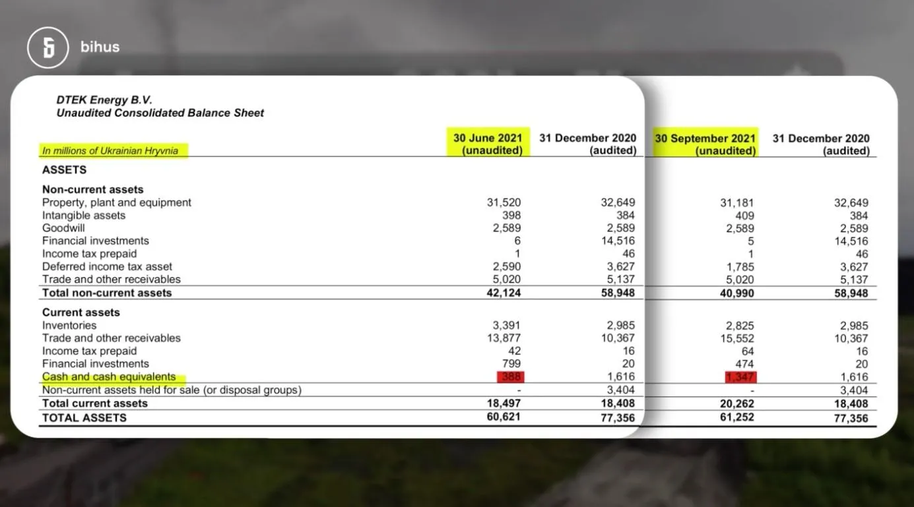Click the bihus channel name text
Viewport: 914px width, 507px height.
[x=100, y=47]
